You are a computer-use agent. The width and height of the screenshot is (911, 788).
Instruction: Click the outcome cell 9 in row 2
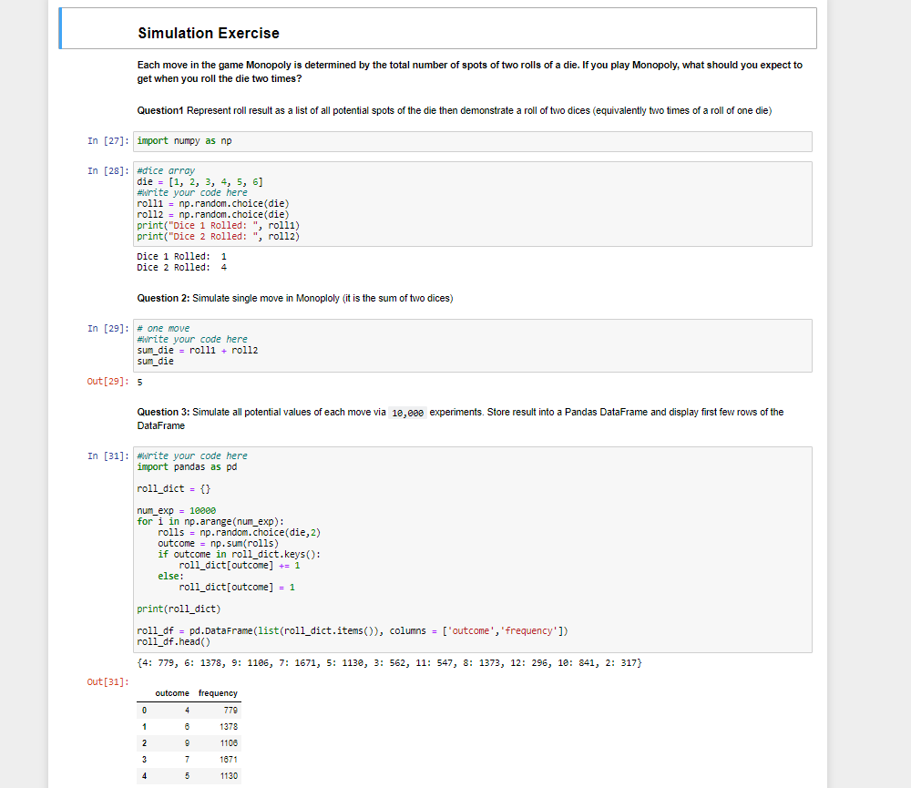coord(187,742)
